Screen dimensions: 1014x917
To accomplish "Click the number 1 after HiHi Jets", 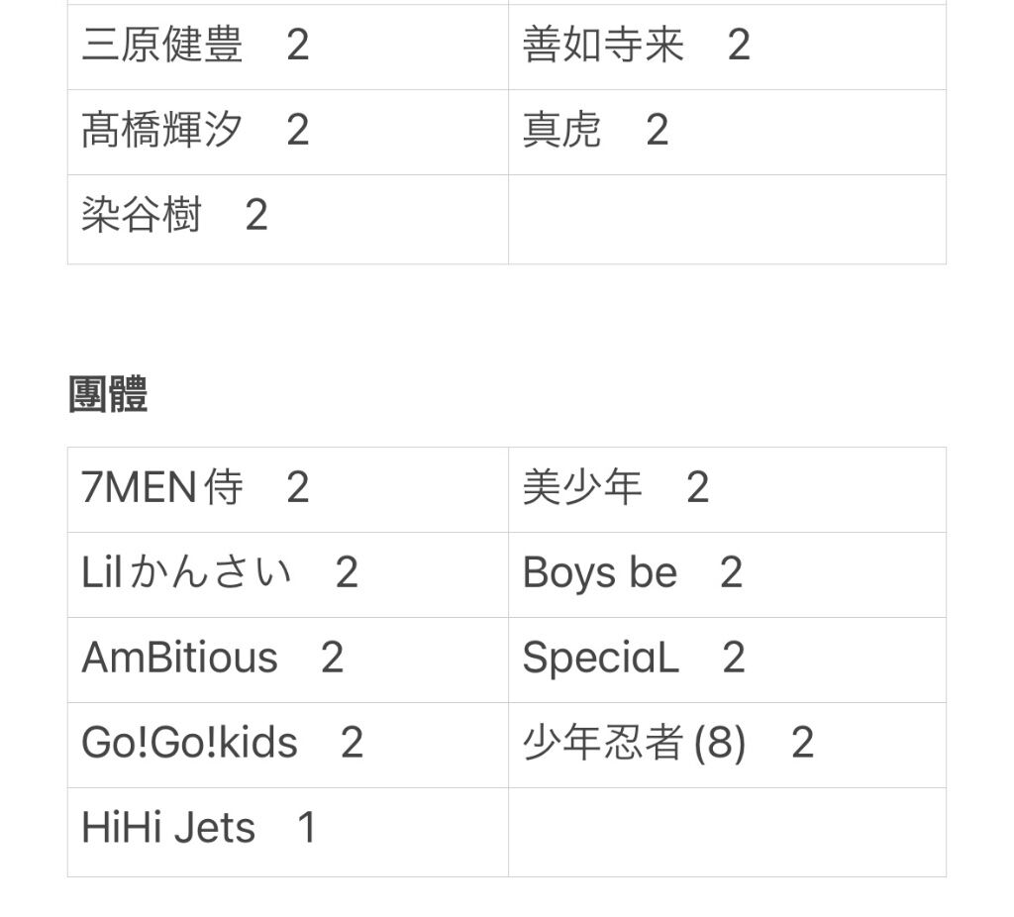I will tap(307, 827).
